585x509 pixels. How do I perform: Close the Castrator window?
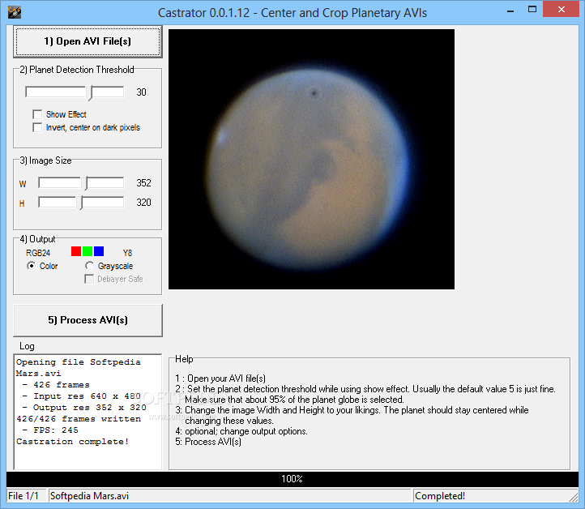pyautogui.click(x=562, y=10)
